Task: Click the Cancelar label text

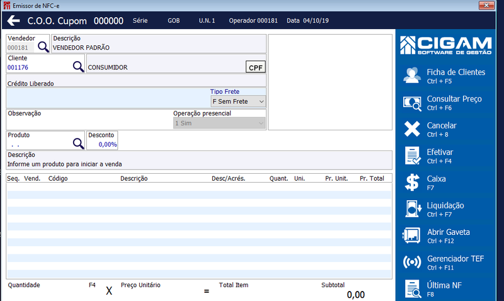Action: (x=442, y=125)
